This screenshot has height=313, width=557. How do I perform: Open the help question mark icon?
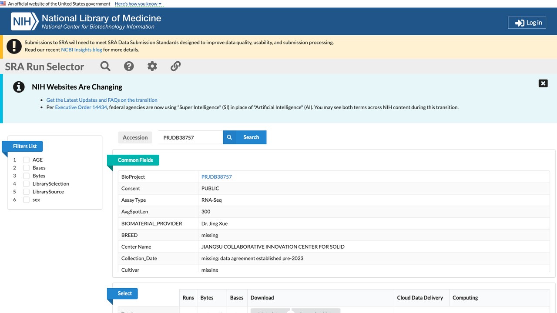tap(129, 66)
